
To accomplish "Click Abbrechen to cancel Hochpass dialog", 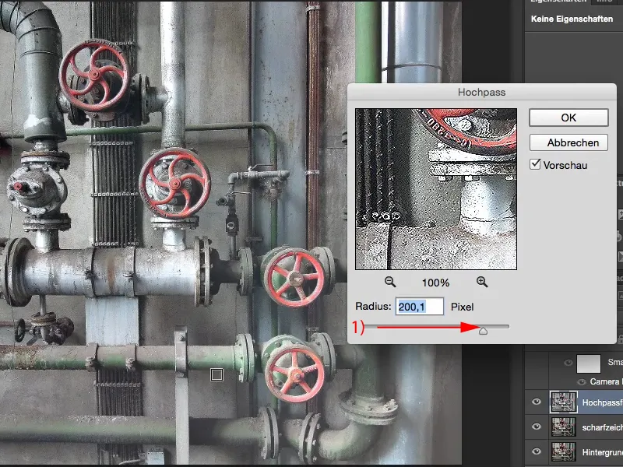I will tap(568, 142).
